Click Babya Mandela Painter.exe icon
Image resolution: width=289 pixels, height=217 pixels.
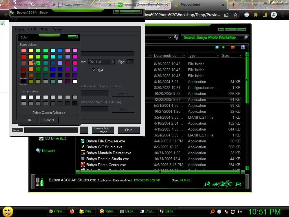click(83, 153)
